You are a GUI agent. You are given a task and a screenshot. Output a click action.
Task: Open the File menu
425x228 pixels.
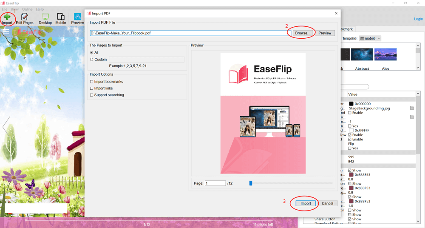[x=4, y=9]
